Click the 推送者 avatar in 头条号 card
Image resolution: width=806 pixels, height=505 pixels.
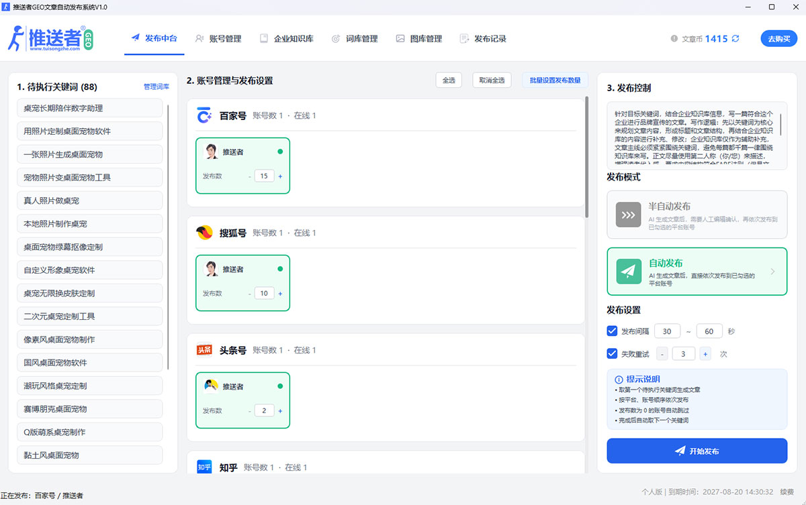point(211,386)
